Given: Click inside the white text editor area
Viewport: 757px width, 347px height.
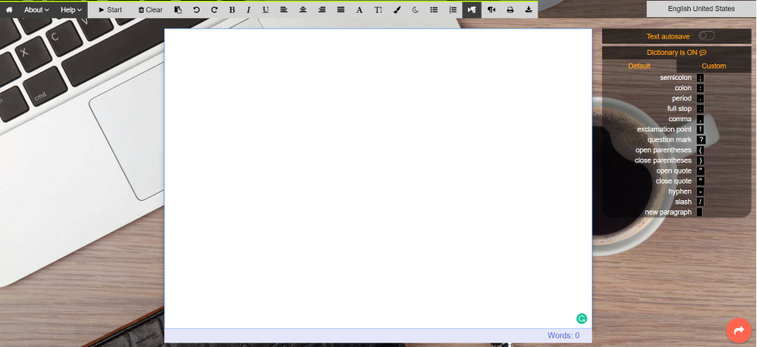Looking at the screenshot, I should coord(378,179).
